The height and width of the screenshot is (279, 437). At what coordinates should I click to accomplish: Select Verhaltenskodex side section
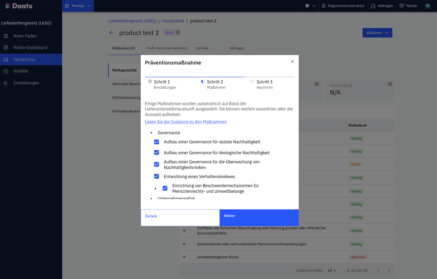[126, 111]
